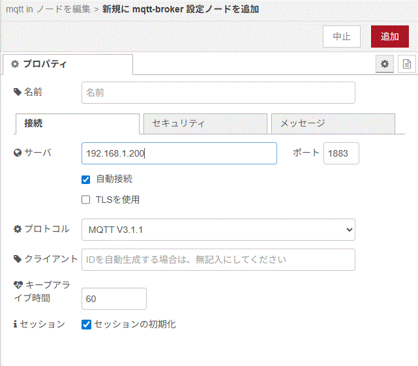418x366 pixels.
Task: Open the node description document icon
Action: pos(407,64)
